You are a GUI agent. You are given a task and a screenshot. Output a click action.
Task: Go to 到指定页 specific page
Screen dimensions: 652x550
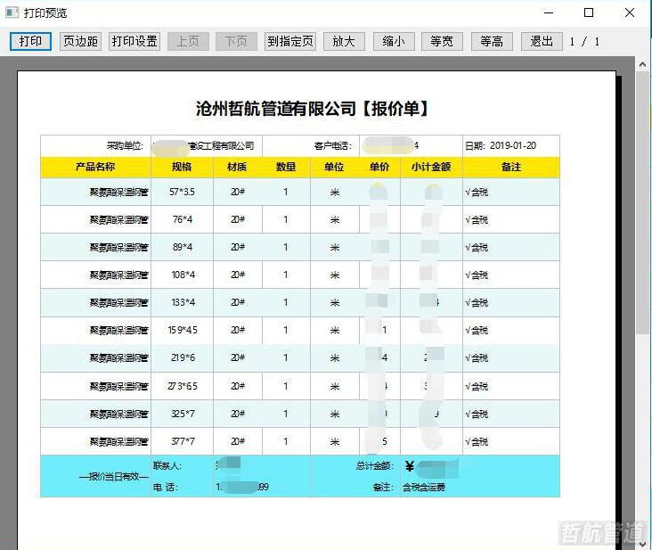[x=290, y=41]
